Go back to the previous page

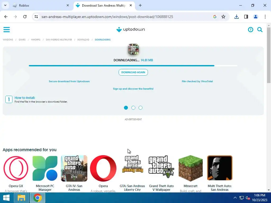[6, 17]
